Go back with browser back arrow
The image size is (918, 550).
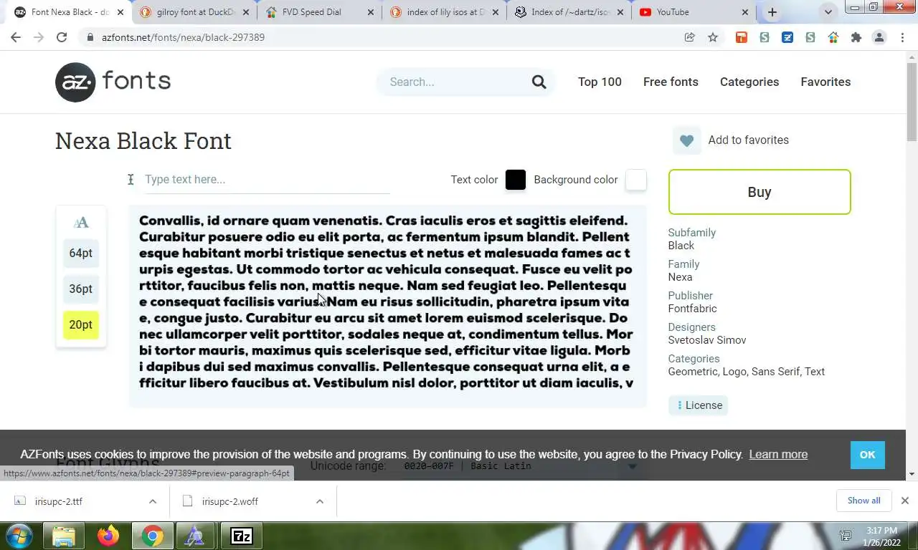16,37
